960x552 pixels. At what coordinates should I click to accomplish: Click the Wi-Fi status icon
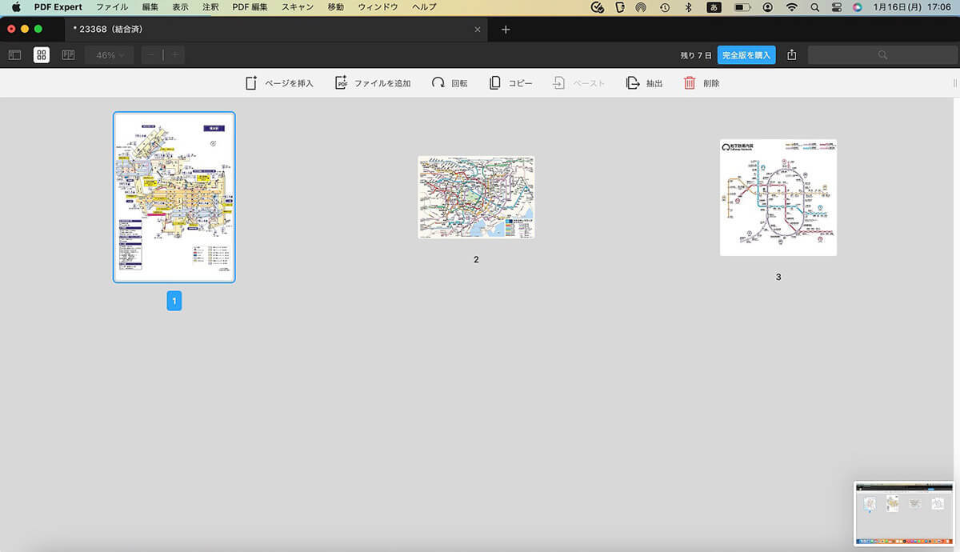791,7
